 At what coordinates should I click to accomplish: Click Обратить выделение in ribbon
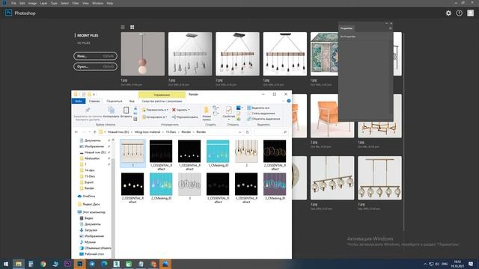263,119
